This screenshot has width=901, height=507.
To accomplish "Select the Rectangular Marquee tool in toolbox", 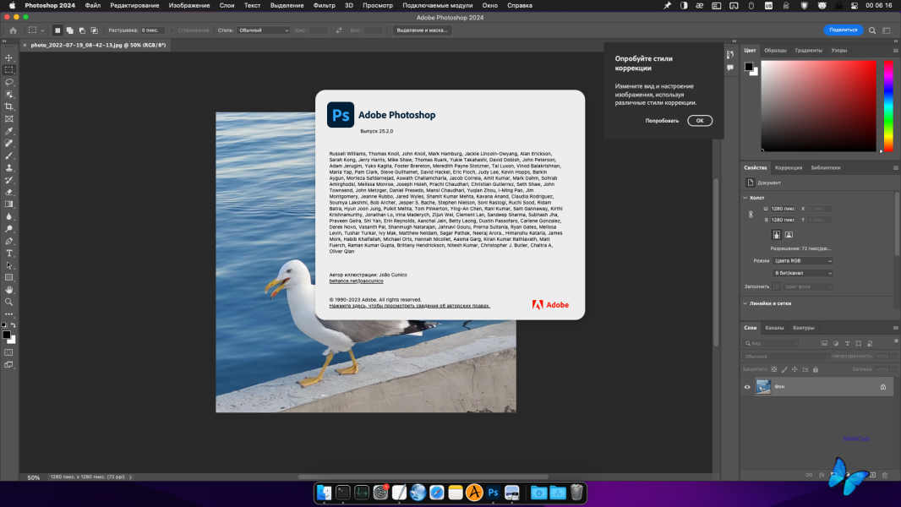I will pos(9,70).
